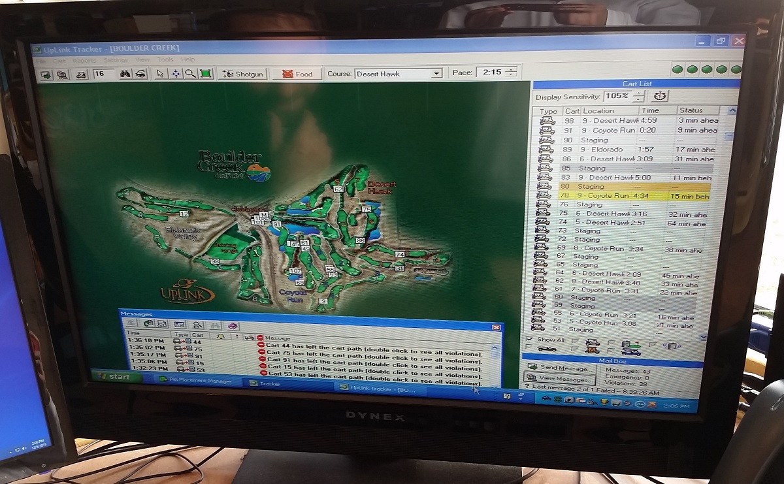784x484 pixels.
Task: Select the magnifier zoom tool
Action: click(190, 74)
